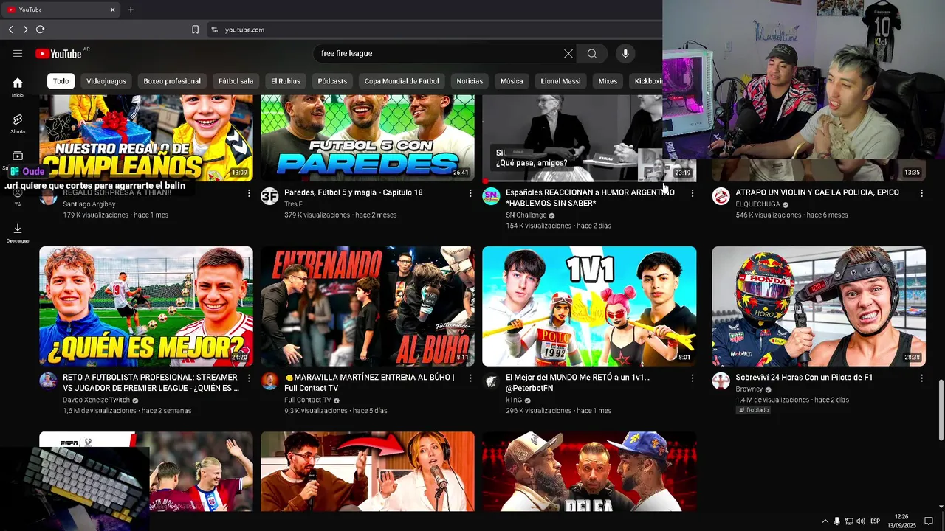This screenshot has height=531, width=945.
Task: Select the Pódcasts chip
Action: 332,81
